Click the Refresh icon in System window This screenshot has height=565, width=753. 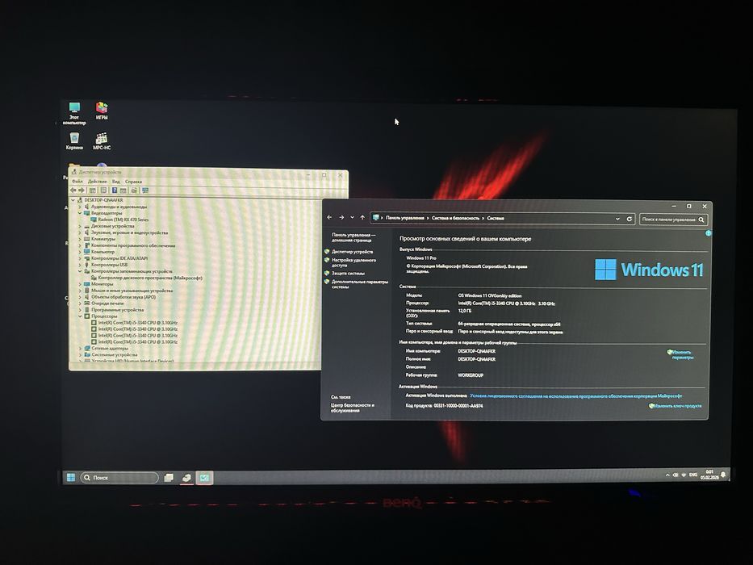[x=630, y=219]
